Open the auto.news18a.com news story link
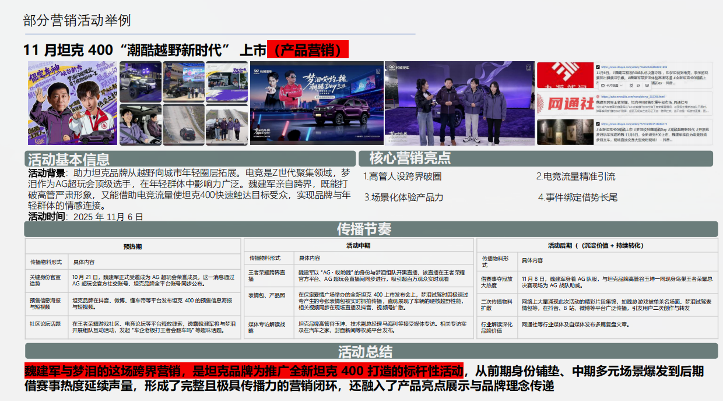This screenshot has width=723, height=406. point(633,97)
